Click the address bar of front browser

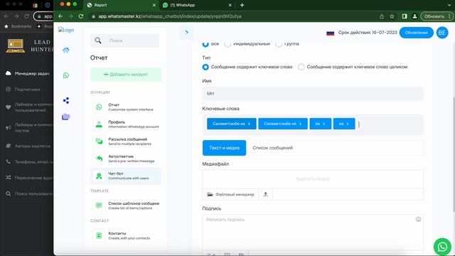232,16
